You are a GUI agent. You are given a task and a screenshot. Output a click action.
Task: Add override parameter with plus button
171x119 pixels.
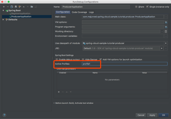tap(59, 92)
